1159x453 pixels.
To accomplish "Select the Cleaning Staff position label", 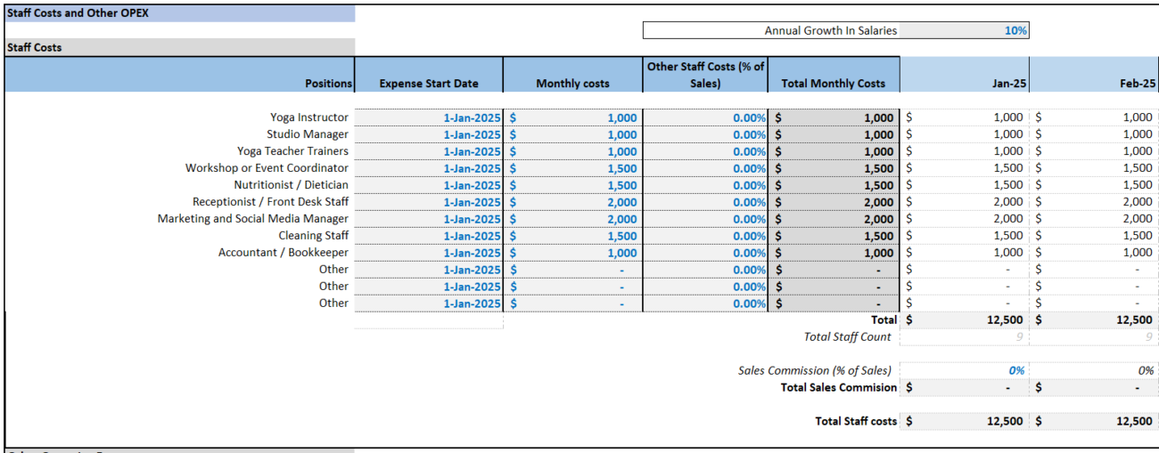I will [x=313, y=236].
